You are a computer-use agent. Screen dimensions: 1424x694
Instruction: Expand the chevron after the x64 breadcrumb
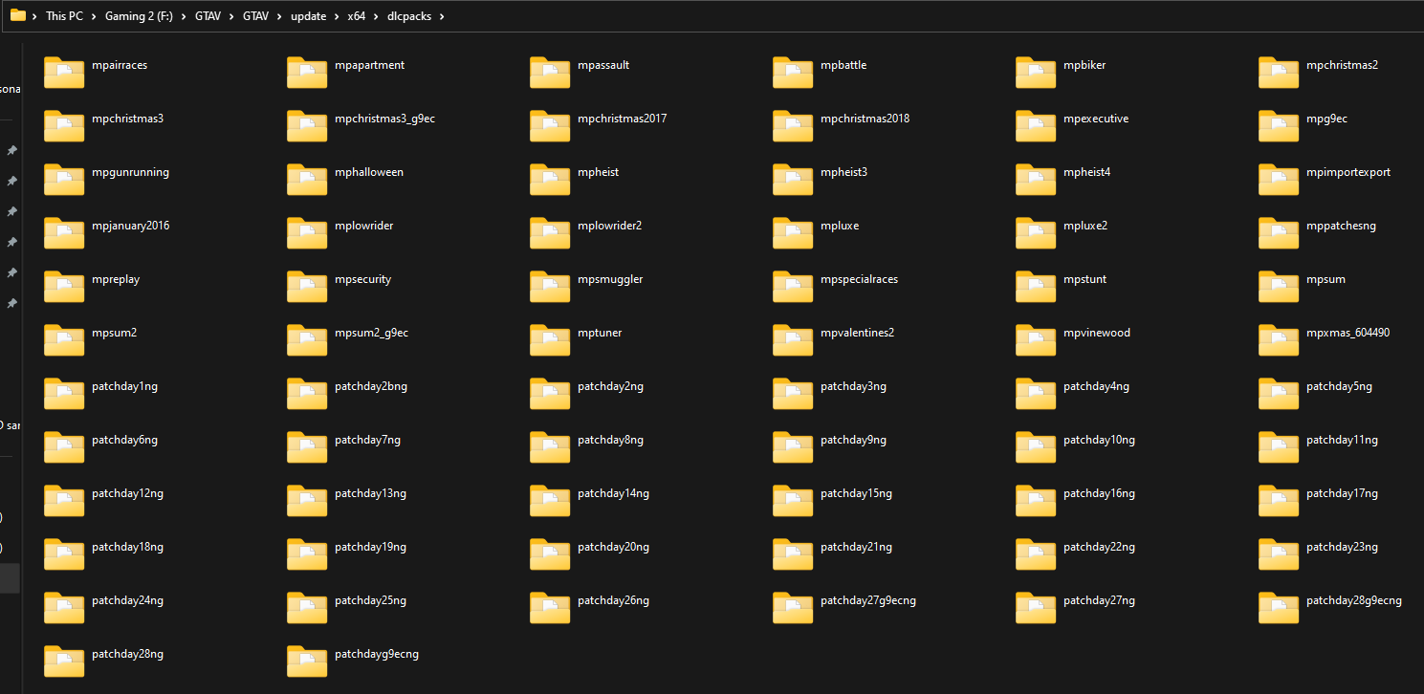(x=376, y=16)
